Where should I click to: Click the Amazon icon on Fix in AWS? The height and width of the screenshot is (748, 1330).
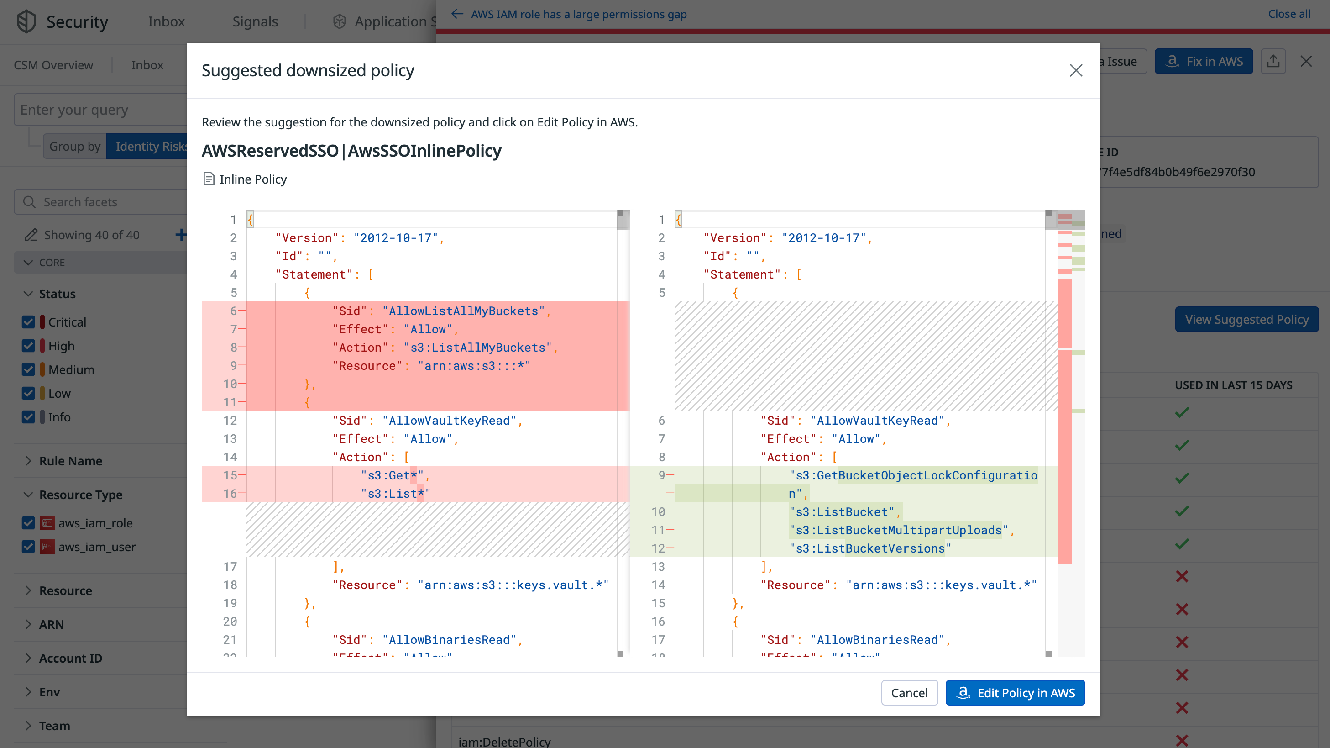1172,61
